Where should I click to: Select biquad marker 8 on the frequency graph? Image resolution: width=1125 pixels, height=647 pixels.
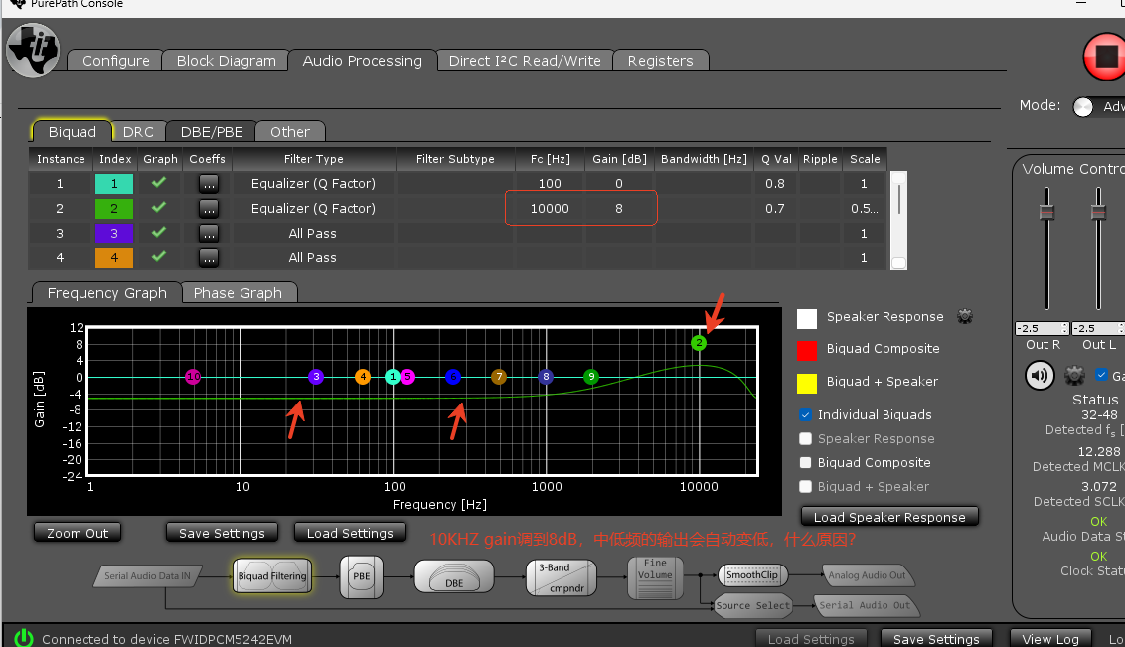[546, 377]
